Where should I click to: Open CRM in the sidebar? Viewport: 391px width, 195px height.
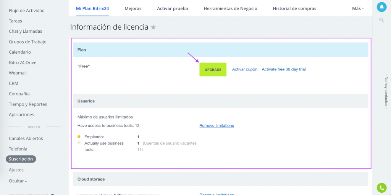(x=13, y=83)
